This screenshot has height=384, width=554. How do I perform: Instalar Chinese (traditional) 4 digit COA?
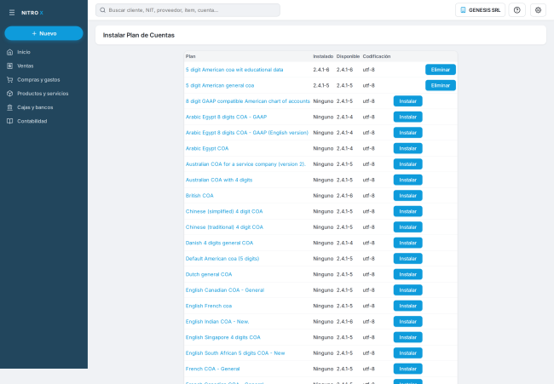click(407, 227)
